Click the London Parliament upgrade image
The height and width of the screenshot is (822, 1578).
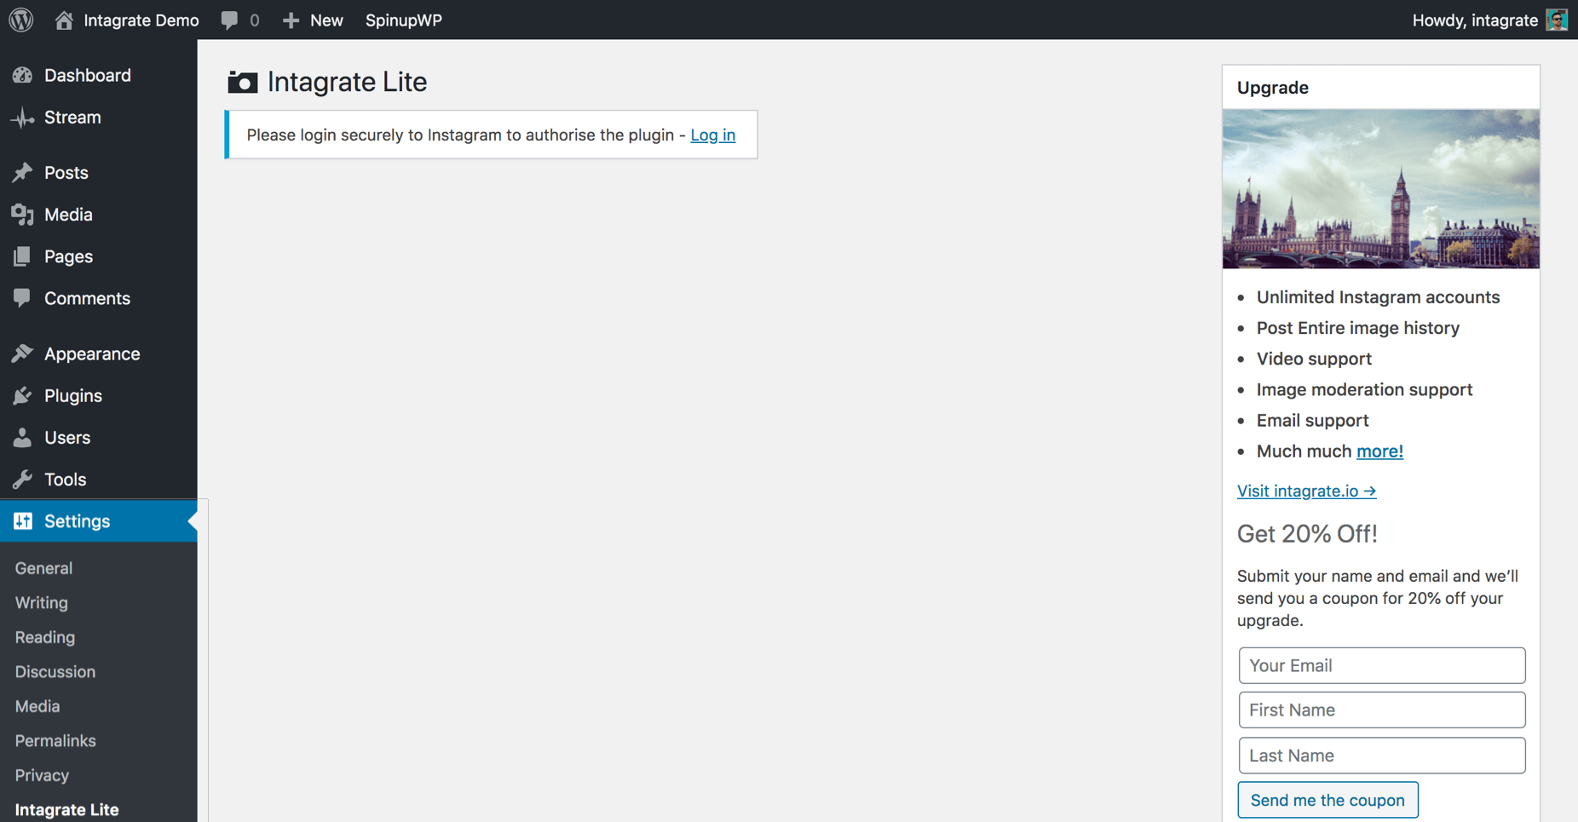click(1381, 189)
